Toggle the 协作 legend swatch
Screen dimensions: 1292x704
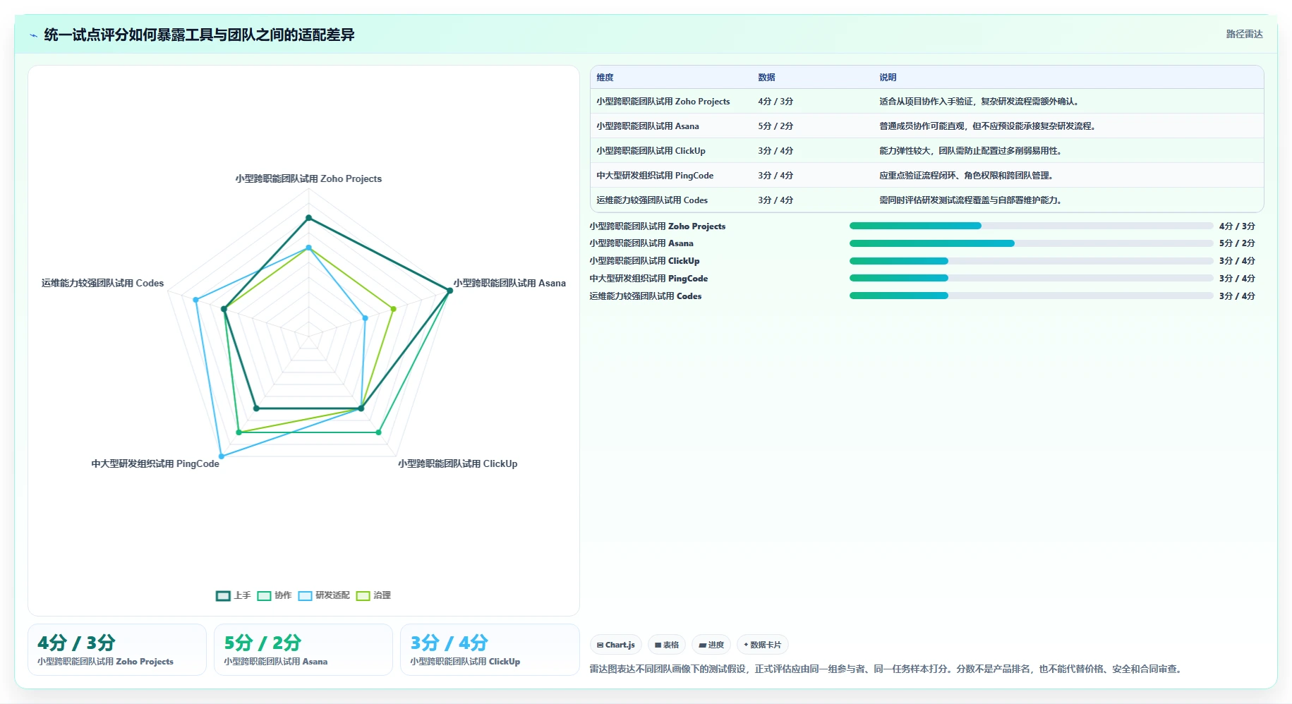point(264,596)
